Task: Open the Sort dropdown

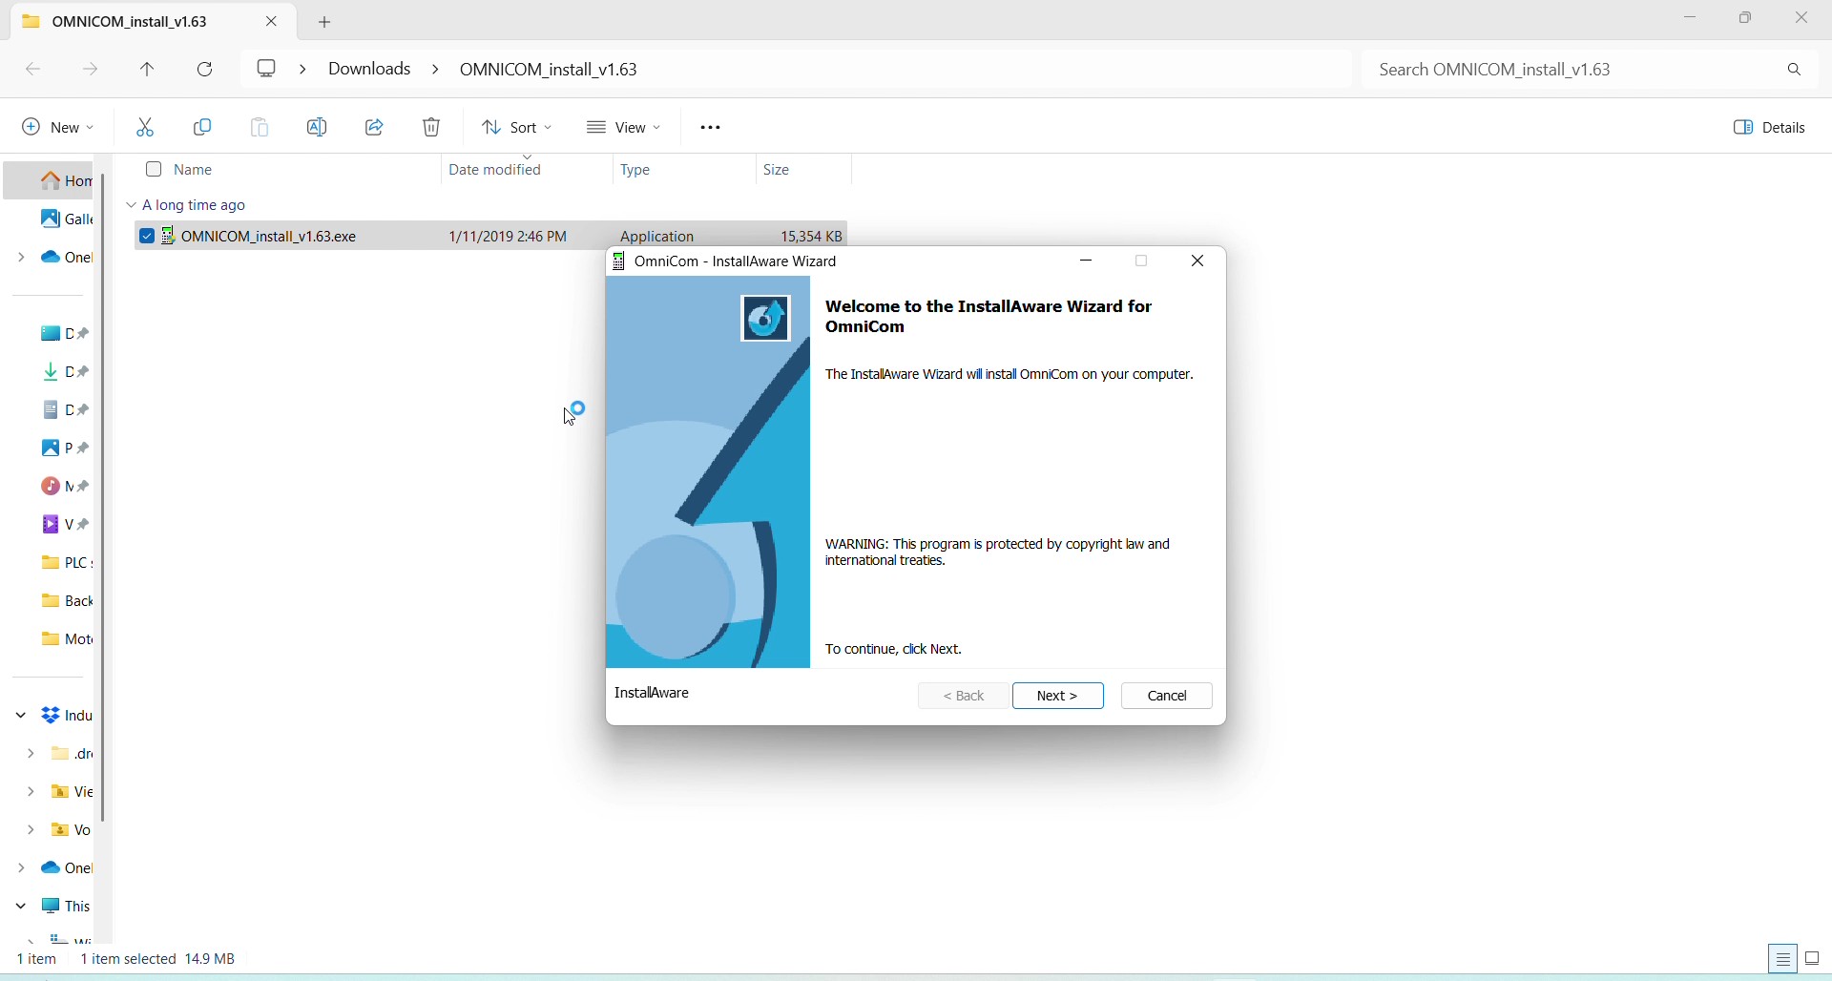Action: [x=518, y=128]
